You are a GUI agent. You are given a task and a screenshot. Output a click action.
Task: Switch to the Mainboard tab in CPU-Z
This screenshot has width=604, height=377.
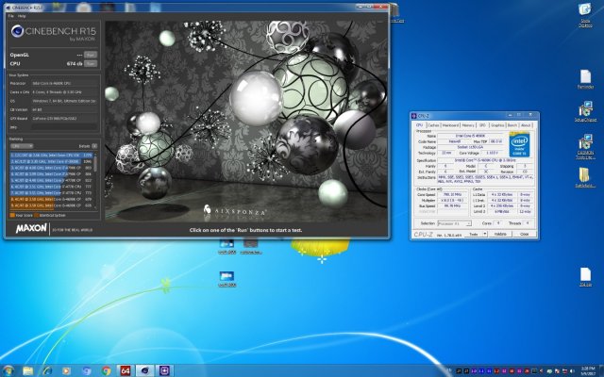[450, 125]
